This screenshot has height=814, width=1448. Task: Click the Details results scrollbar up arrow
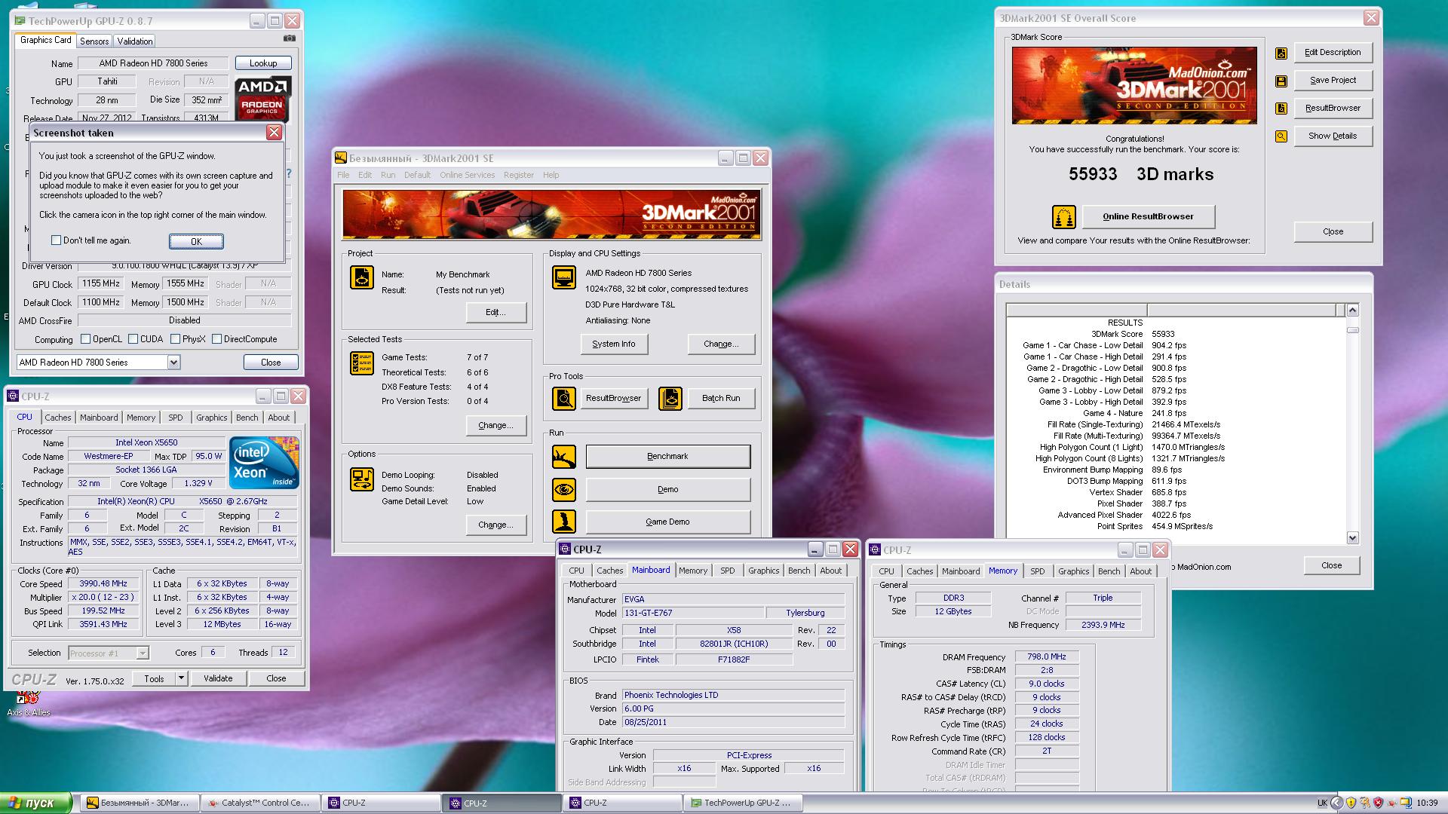[x=1352, y=310]
